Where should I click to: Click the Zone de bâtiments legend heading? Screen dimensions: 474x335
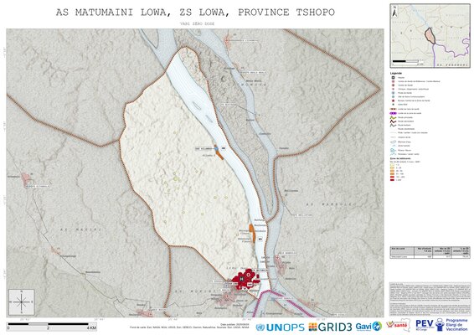400,158
